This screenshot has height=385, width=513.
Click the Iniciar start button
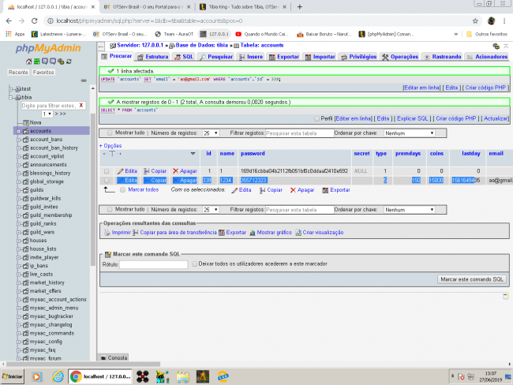[13, 377]
